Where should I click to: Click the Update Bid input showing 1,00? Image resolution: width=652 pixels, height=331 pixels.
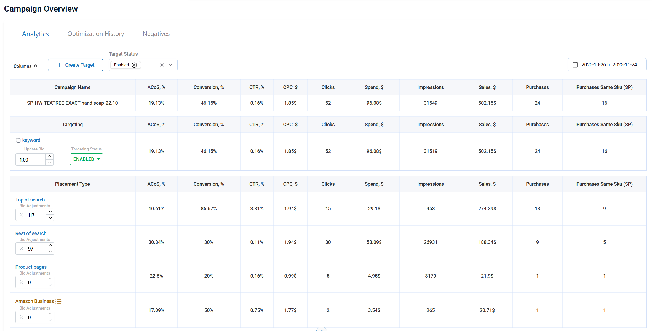(x=30, y=159)
